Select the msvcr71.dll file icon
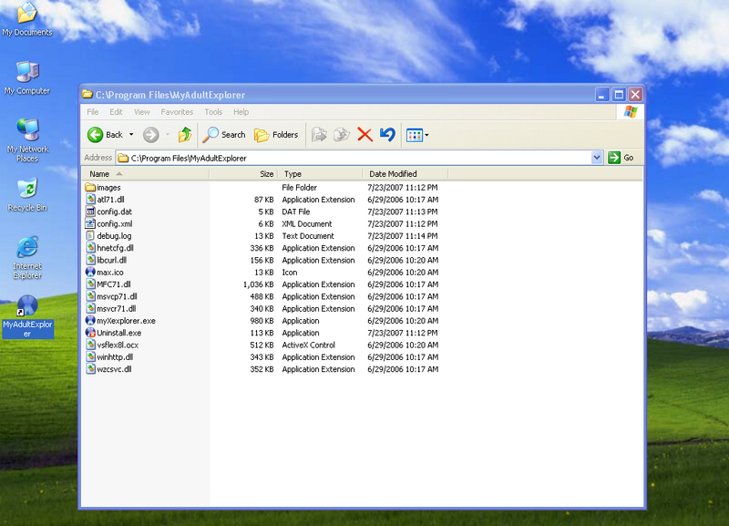This screenshot has height=526, width=729. click(x=90, y=308)
